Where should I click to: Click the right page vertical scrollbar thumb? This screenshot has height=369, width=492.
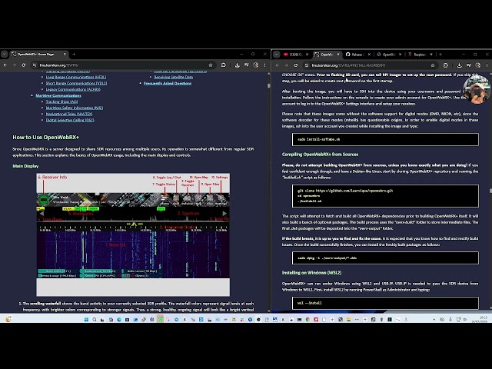490,191
